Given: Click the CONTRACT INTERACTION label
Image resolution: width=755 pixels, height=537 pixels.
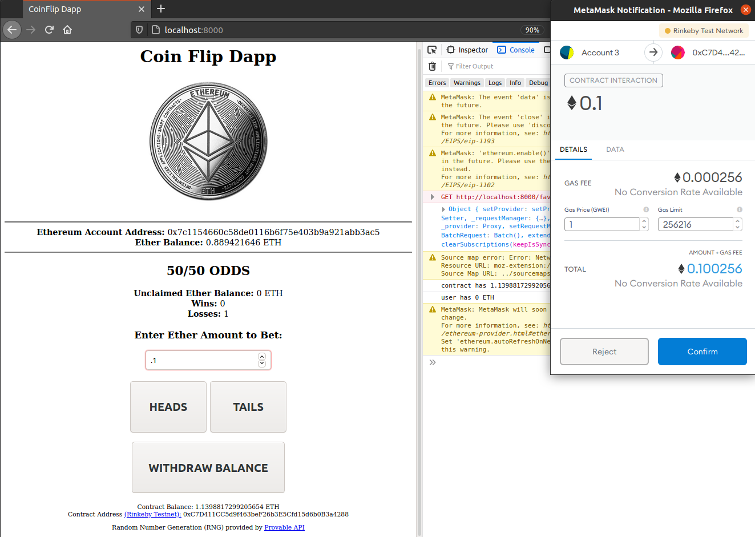Looking at the screenshot, I should [613, 80].
